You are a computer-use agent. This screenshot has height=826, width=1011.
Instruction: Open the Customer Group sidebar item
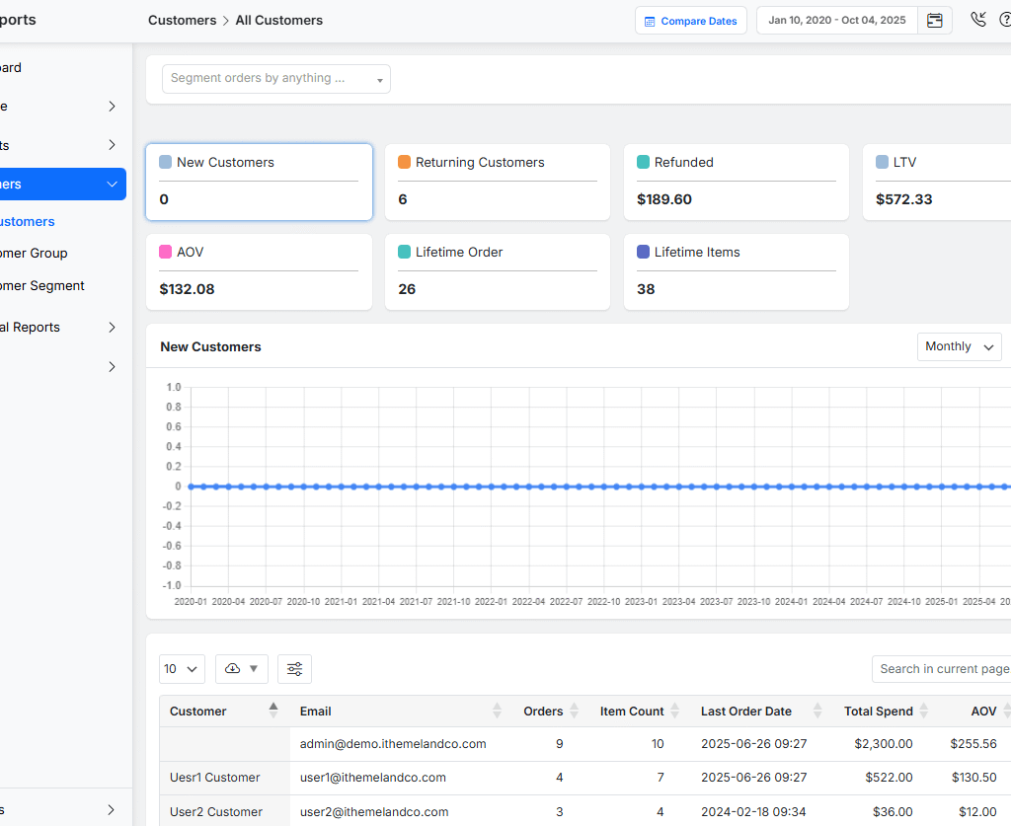[35, 253]
